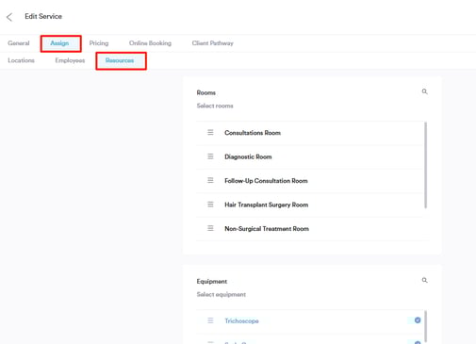Click the Equipment list scrollbar
Image resolution: width=476 pixels, height=344 pixels.
click(x=426, y=326)
